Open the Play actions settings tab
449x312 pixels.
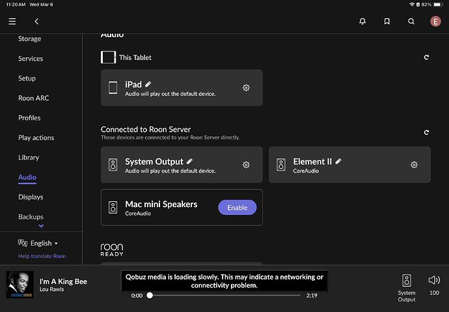36,137
